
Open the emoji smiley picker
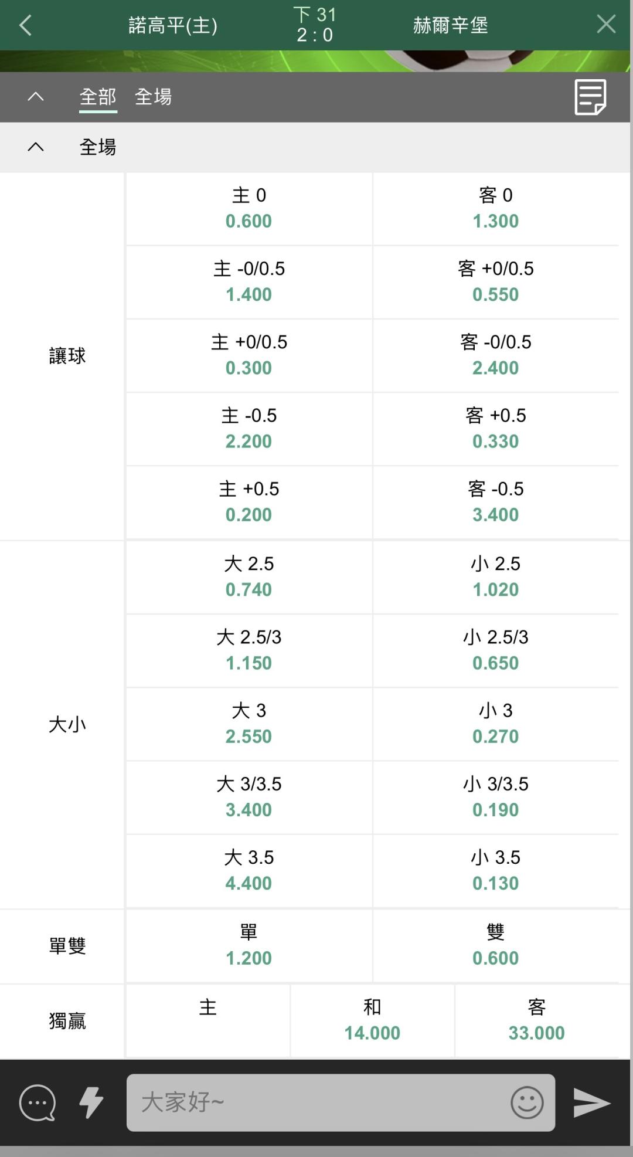coord(527,1102)
